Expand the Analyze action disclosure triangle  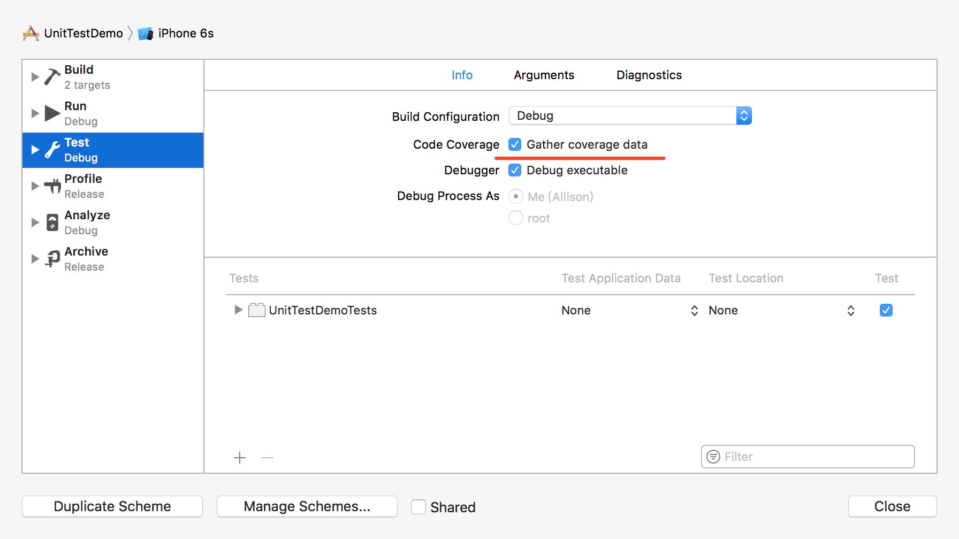[x=35, y=222]
